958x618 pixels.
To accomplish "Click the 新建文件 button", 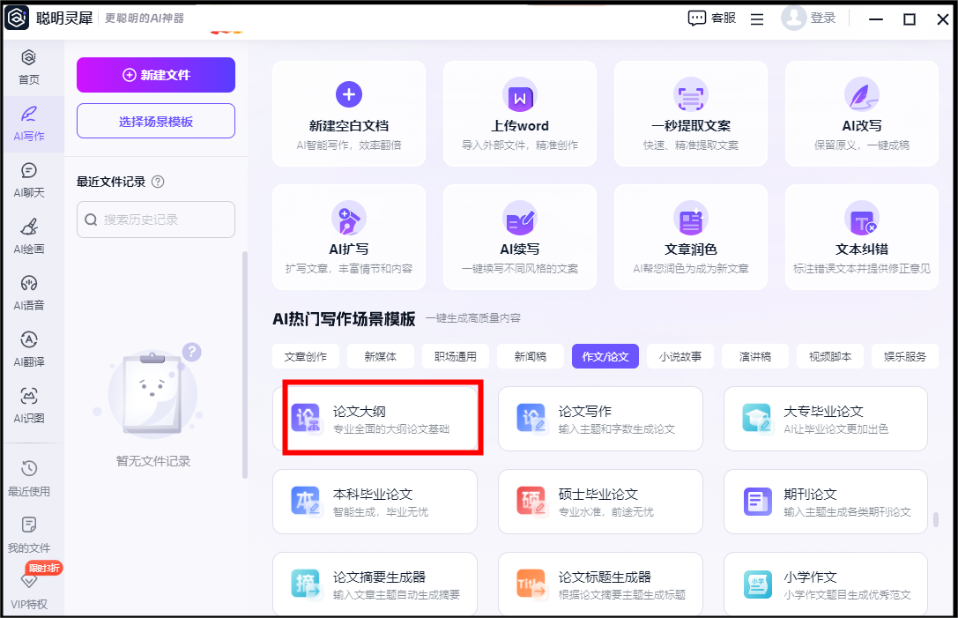I will [x=156, y=75].
